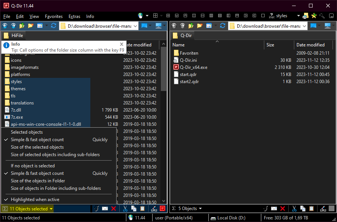Toggle first 'Simple & fast object count' option
337x222 pixels.
(x=37, y=140)
